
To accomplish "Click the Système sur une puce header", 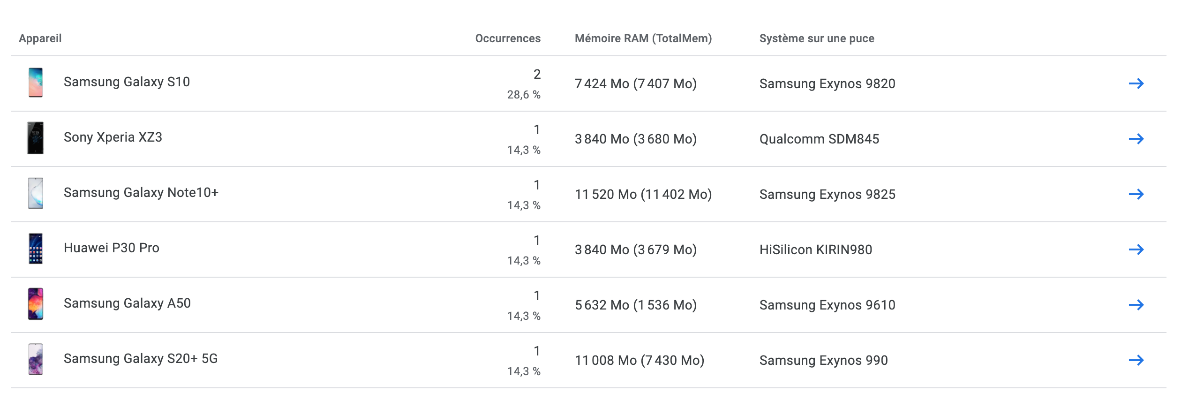I will point(816,38).
